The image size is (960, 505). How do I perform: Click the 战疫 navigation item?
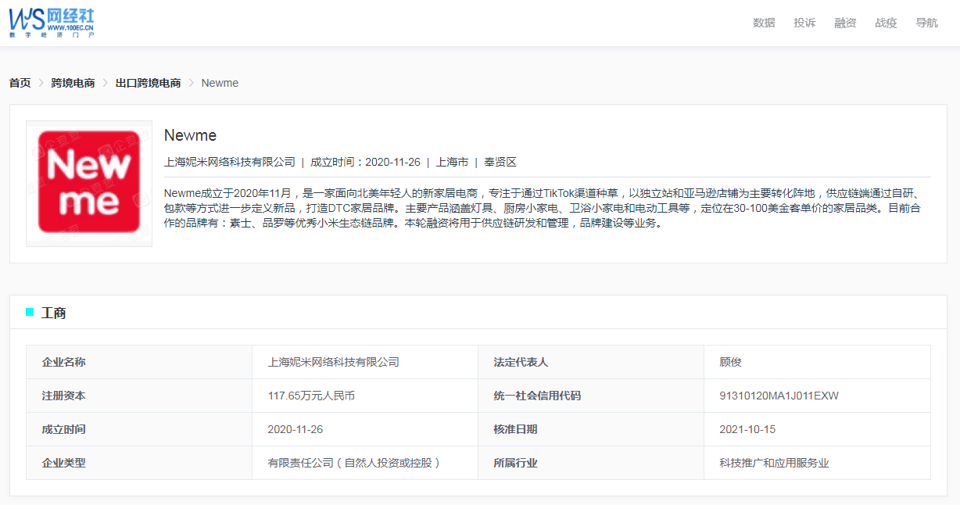point(885,23)
